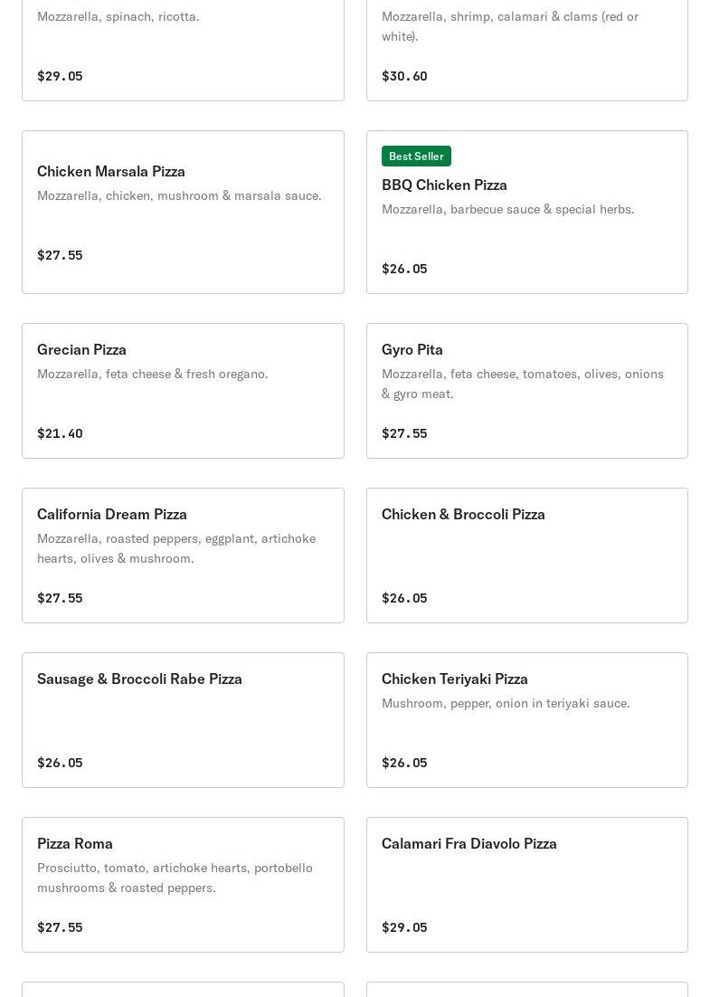Open the Chicken Marsala Pizza item card

tap(183, 212)
